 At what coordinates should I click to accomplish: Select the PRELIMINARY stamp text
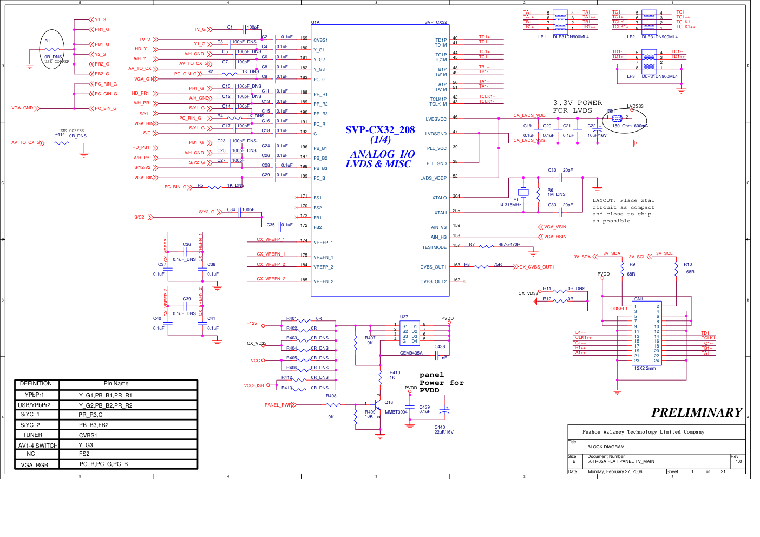[x=696, y=412]
